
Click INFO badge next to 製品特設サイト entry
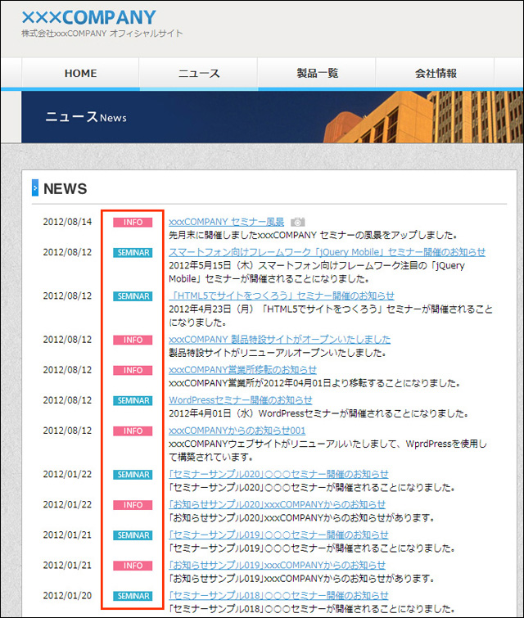[x=133, y=341]
